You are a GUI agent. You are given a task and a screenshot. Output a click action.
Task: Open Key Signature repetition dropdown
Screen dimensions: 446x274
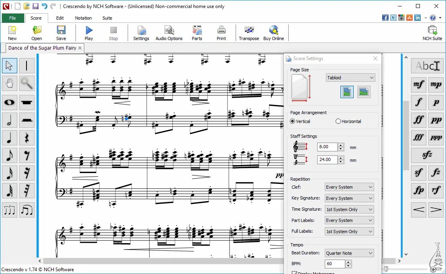[349, 198]
